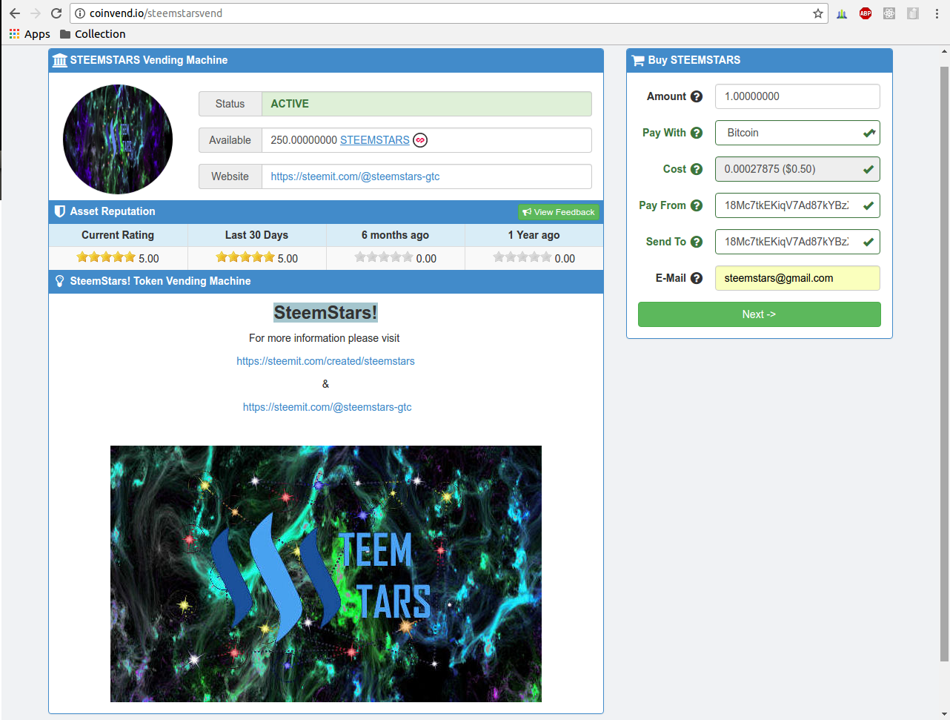Image resolution: width=950 pixels, height=720 pixels.
Task: Click the browser back arrow
Action: 15,13
